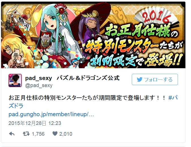Click the 2,010 likes count
The width and height of the screenshot is (191, 147).
click(66, 134)
